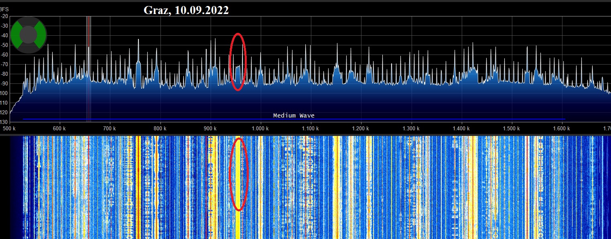
Task: Click the Graz, 10.09.2022 title text
Action: point(186,10)
